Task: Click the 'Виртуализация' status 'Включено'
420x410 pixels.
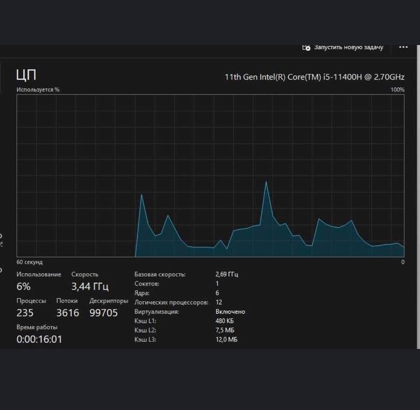Action: pos(230,312)
